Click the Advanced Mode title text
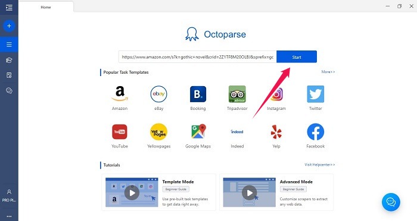Image resolution: width=417 pixels, height=221 pixels. [296, 182]
